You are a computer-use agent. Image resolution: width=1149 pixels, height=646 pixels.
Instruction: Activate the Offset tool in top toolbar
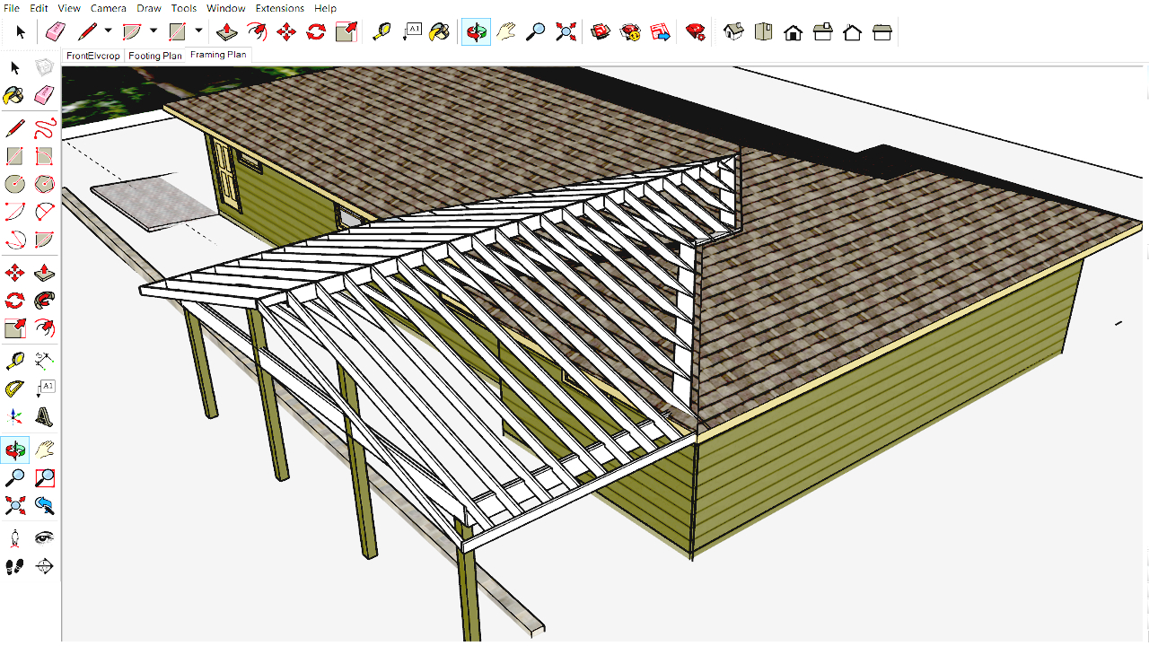coord(257,32)
